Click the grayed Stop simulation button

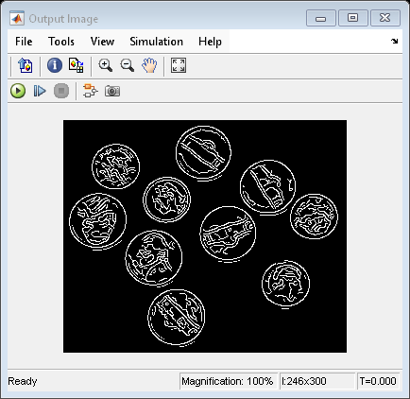click(x=61, y=91)
